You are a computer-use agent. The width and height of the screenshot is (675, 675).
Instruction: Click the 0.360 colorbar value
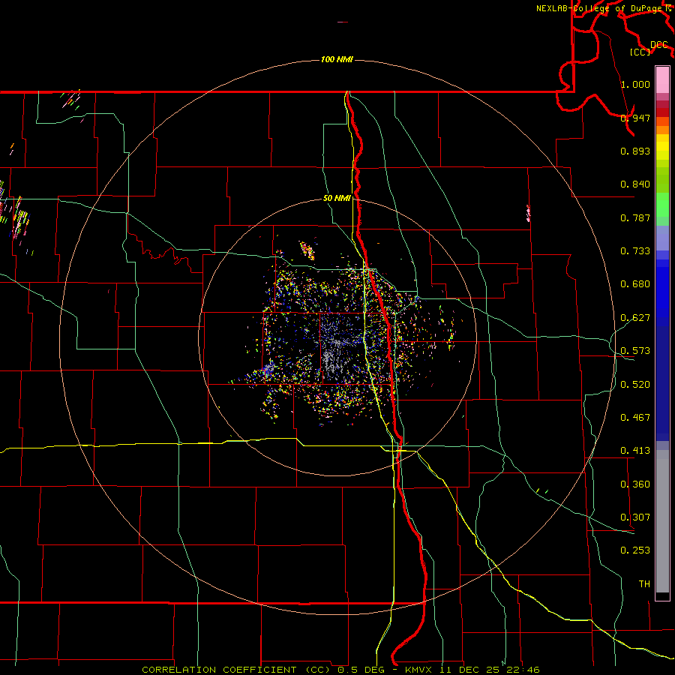point(635,484)
